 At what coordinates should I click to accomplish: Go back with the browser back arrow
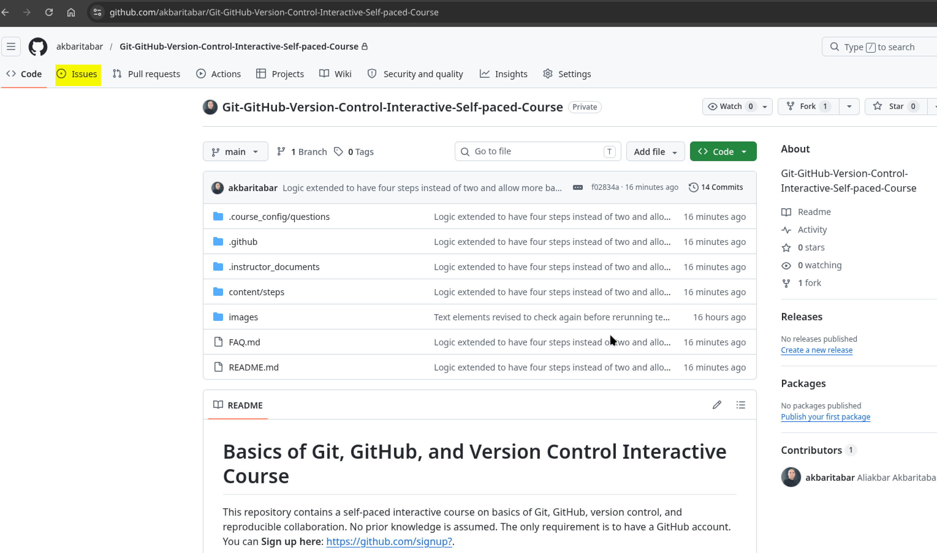[x=5, y=12]
